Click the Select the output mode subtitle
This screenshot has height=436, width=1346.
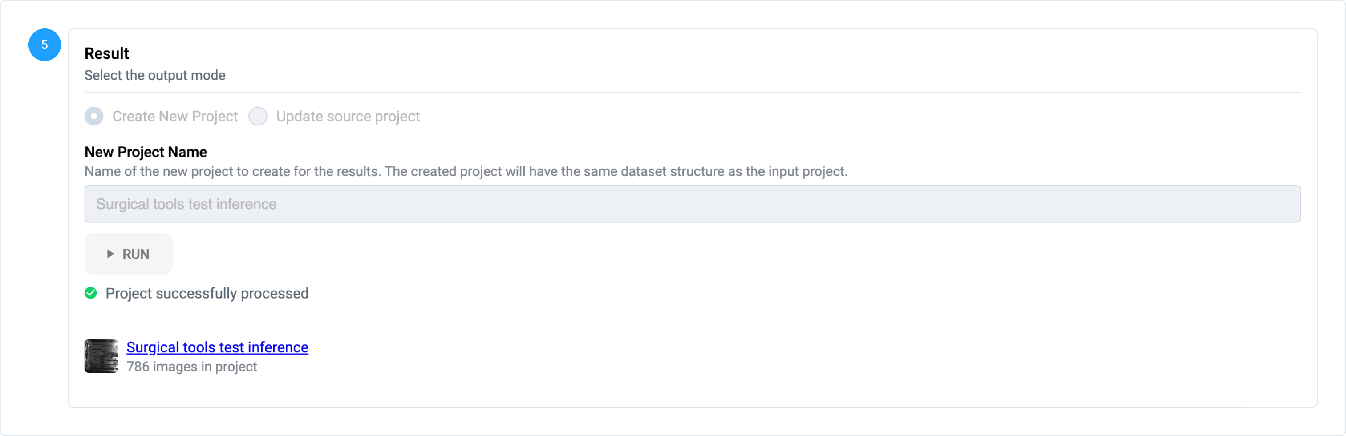pyautogui.click(x=155, y=75)
